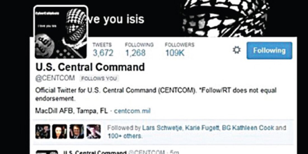308x154 pixels.
Task: Click the fourth follower avatar thumbnail
Action: pos(94,131)
